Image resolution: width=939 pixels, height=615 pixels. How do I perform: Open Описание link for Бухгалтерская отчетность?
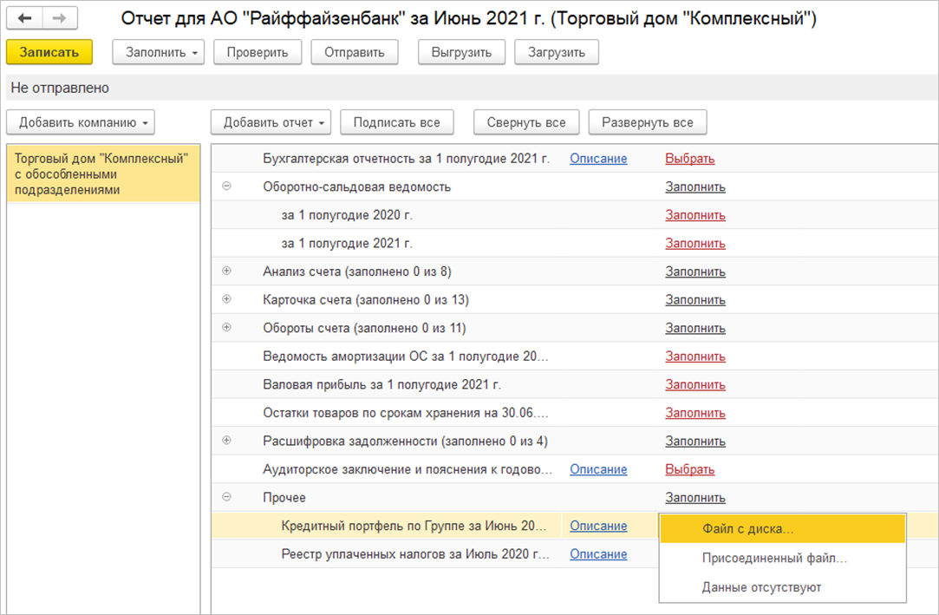598,159
